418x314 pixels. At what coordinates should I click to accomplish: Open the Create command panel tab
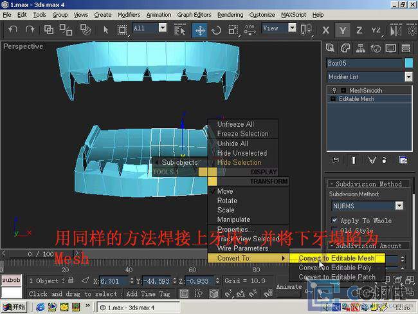[x=330, y=48]
